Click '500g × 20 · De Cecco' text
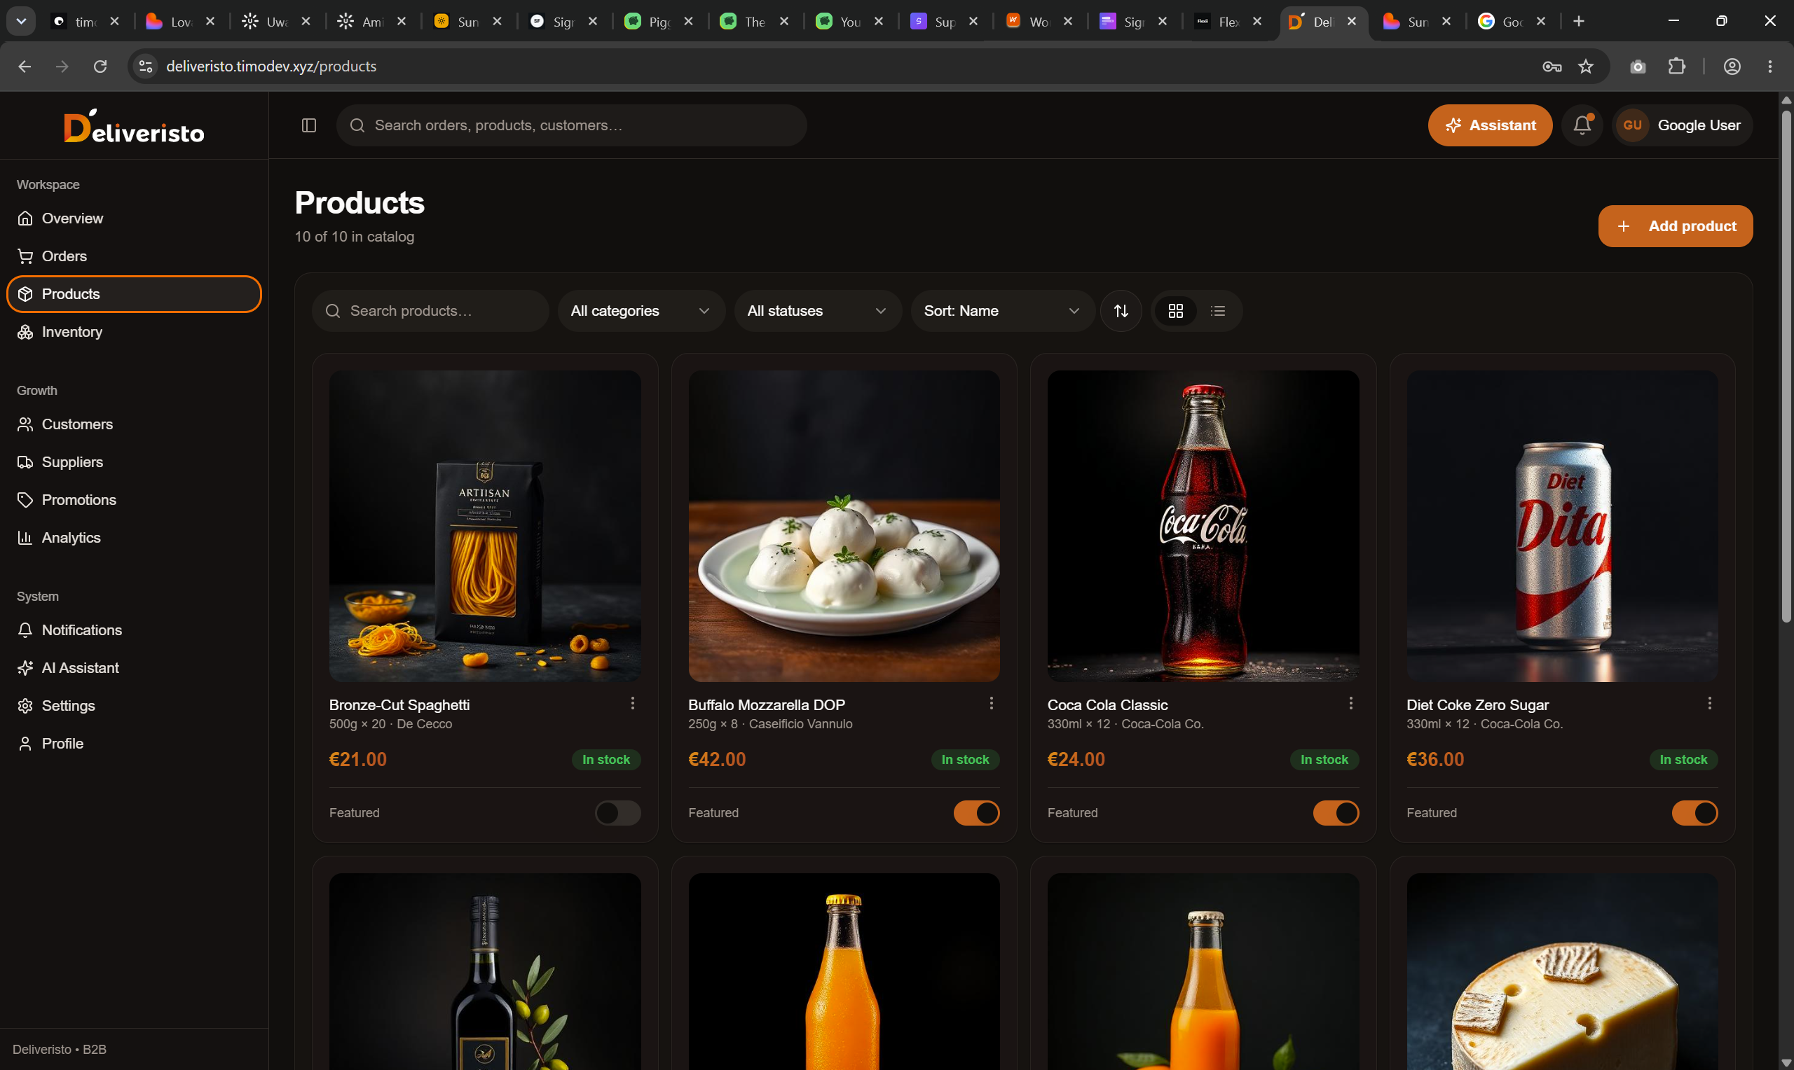 390,724
